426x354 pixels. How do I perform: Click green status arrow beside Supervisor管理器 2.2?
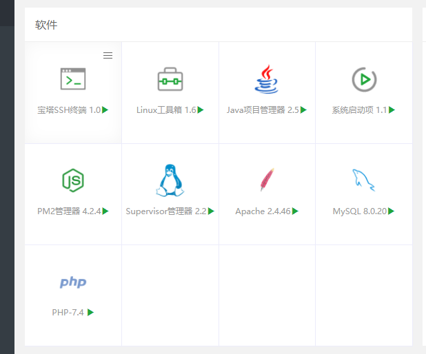point(211,211)
